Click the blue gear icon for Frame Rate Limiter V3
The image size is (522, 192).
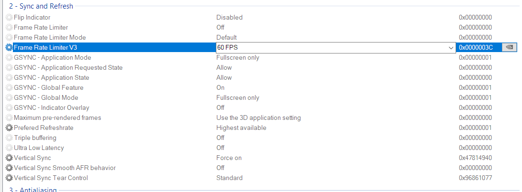(9, 47)
